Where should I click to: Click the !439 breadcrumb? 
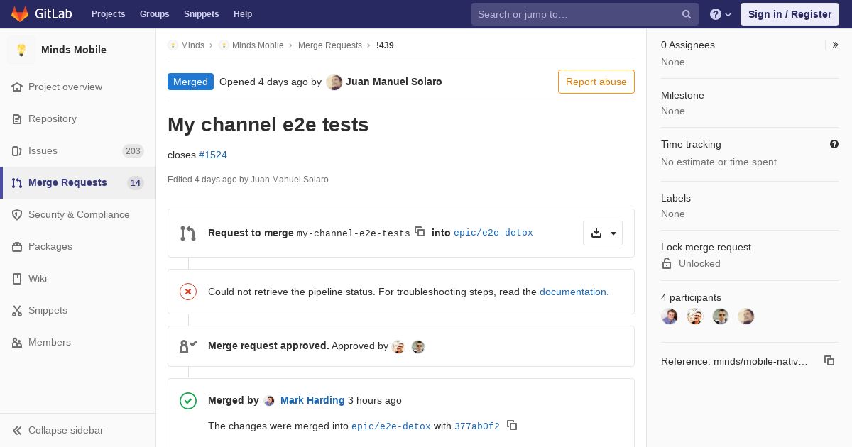coord(385,45)
